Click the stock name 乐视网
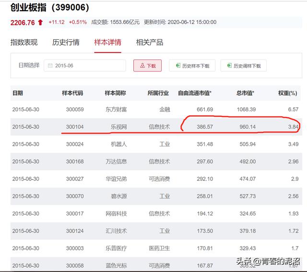The width and height of the screenshot is (307, 272). point(119,127)
